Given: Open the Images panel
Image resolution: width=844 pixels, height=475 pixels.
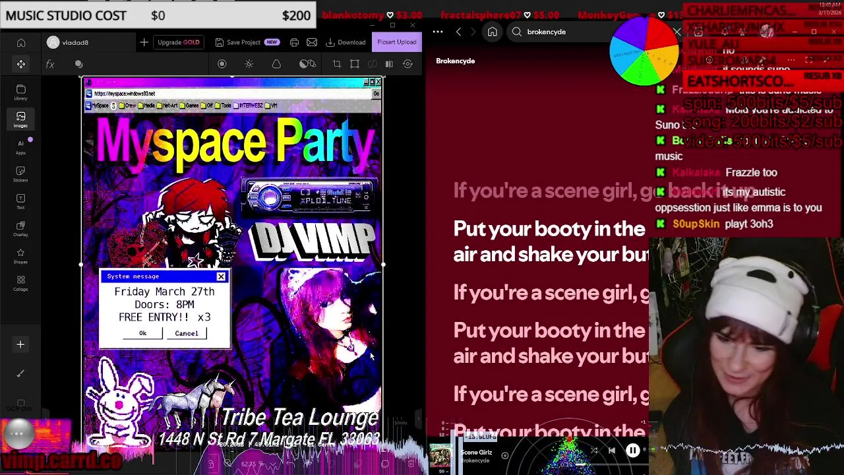Looking at the screenshot, I should (x=21, y=119).
